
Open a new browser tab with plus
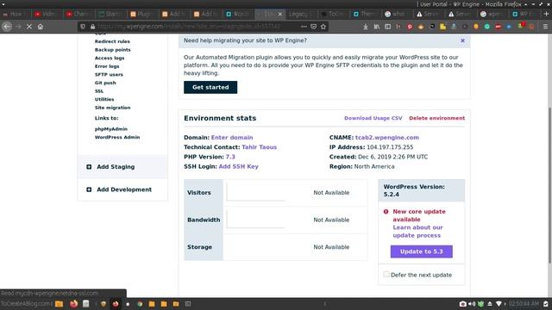click(546, 14)
